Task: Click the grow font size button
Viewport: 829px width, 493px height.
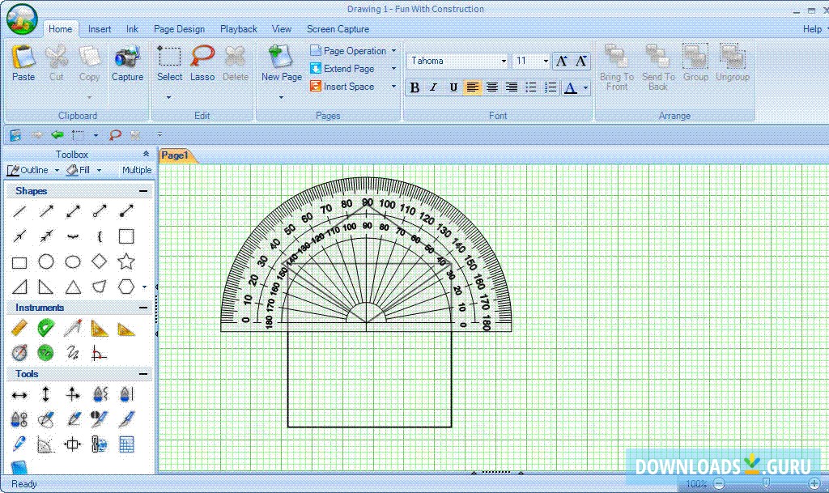Action: [562, 62]
